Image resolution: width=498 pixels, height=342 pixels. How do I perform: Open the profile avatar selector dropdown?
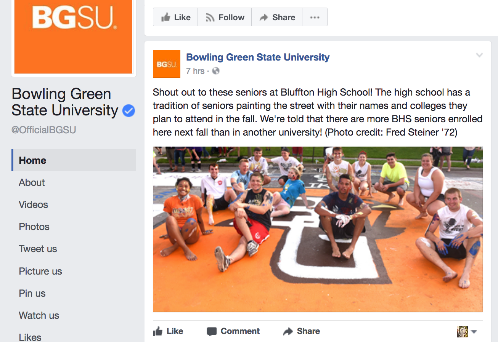(467, 331)
